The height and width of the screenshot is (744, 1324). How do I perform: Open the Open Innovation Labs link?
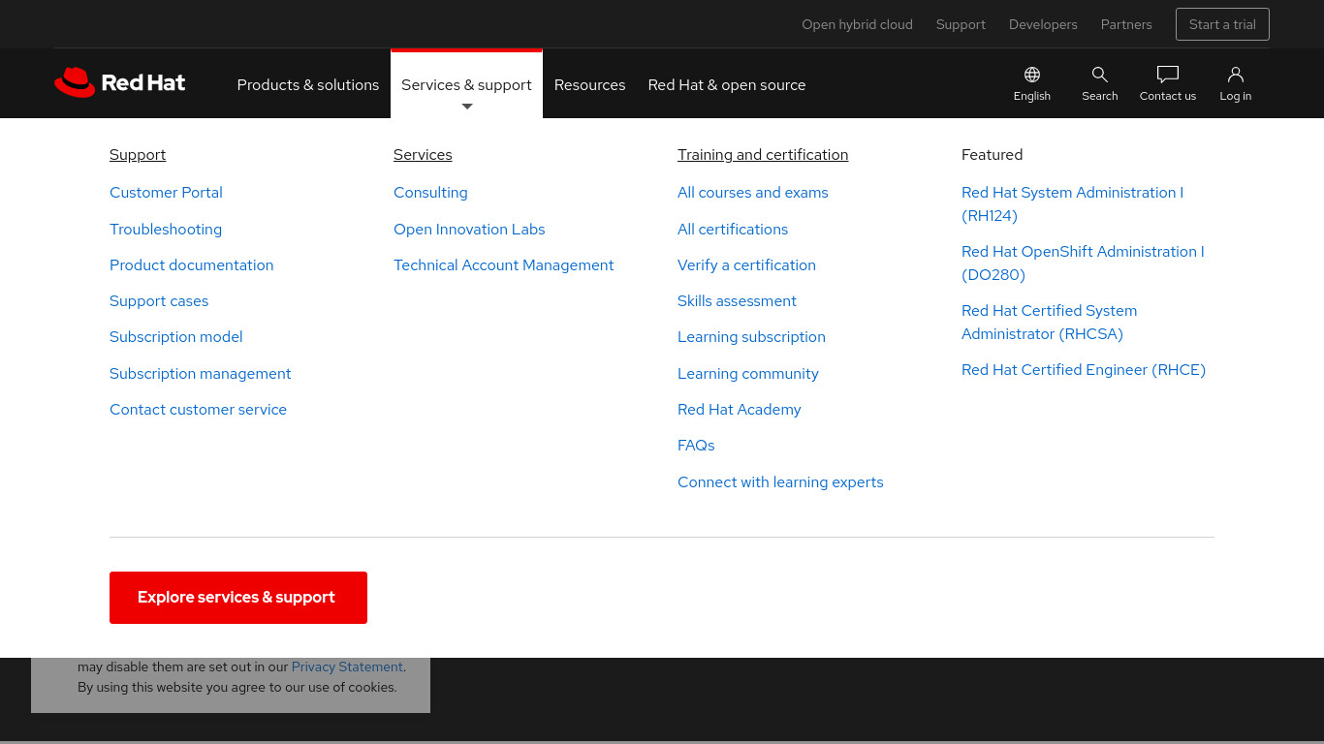(469, 230)
